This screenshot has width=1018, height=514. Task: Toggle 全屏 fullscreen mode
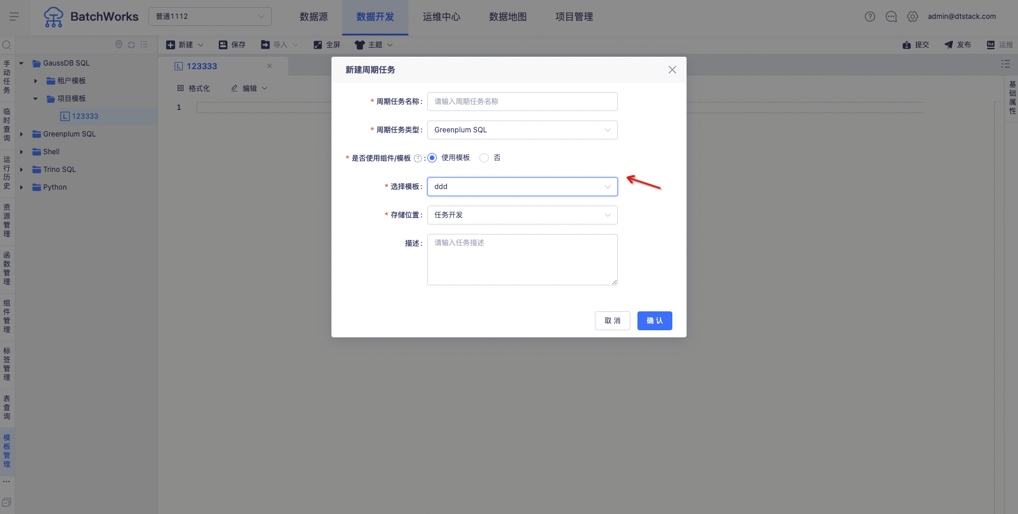[x=327, y=45]
